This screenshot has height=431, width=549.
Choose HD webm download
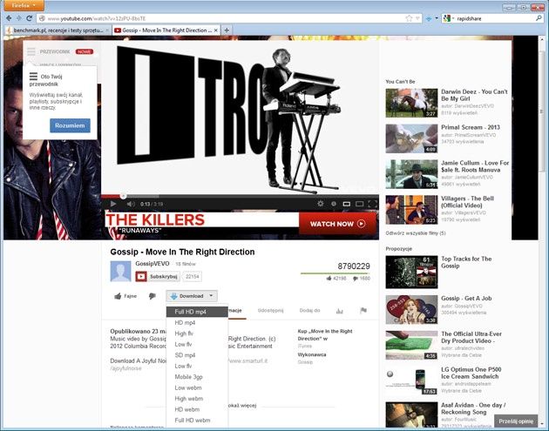click(x=197, y=409)
